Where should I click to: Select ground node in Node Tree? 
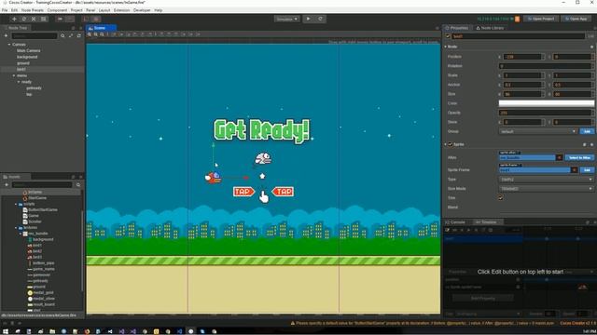click(x=23, y=63)
